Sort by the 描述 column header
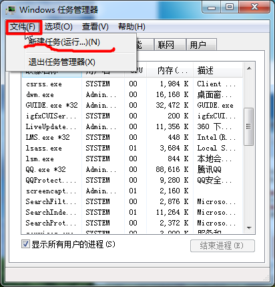The image size is (275, 287). (x=218, y=70)
